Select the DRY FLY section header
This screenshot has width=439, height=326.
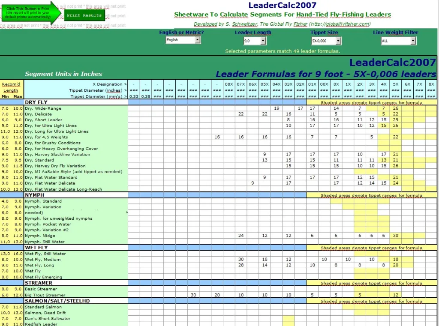36,102
